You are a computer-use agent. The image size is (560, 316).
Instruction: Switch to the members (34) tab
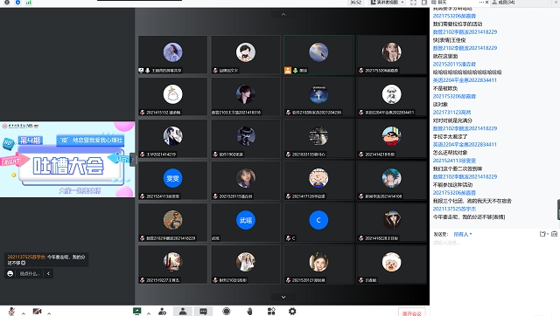tap(504, 2)
